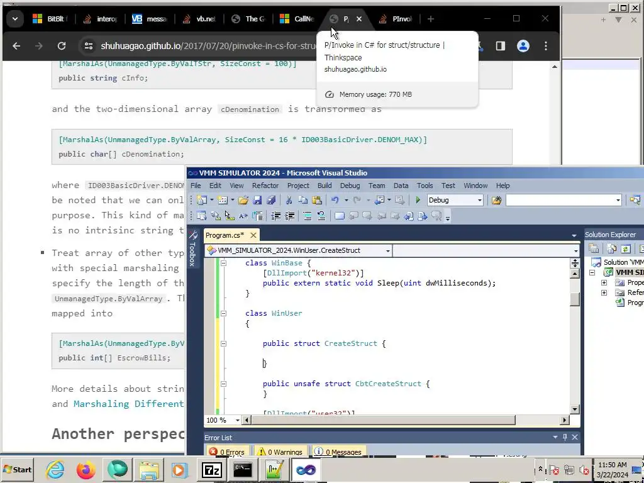Open Notepad++ from the taskbar
This screenshot has height=483, width=644.
(x=274, y=470)
